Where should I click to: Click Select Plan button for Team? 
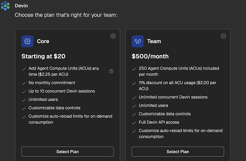[x=178, y=152]
